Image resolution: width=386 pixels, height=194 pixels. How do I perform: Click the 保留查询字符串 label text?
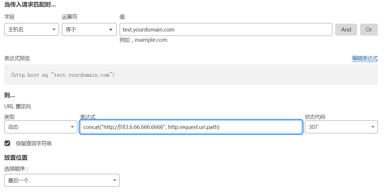[34, 144]
